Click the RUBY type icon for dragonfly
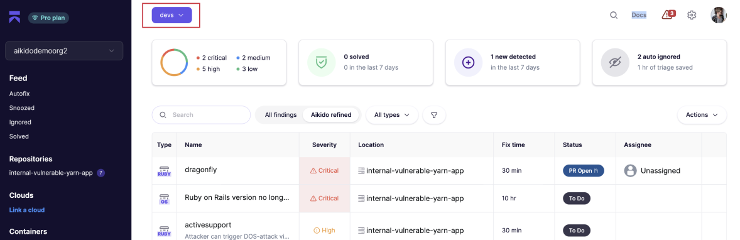 coord(164,171)
